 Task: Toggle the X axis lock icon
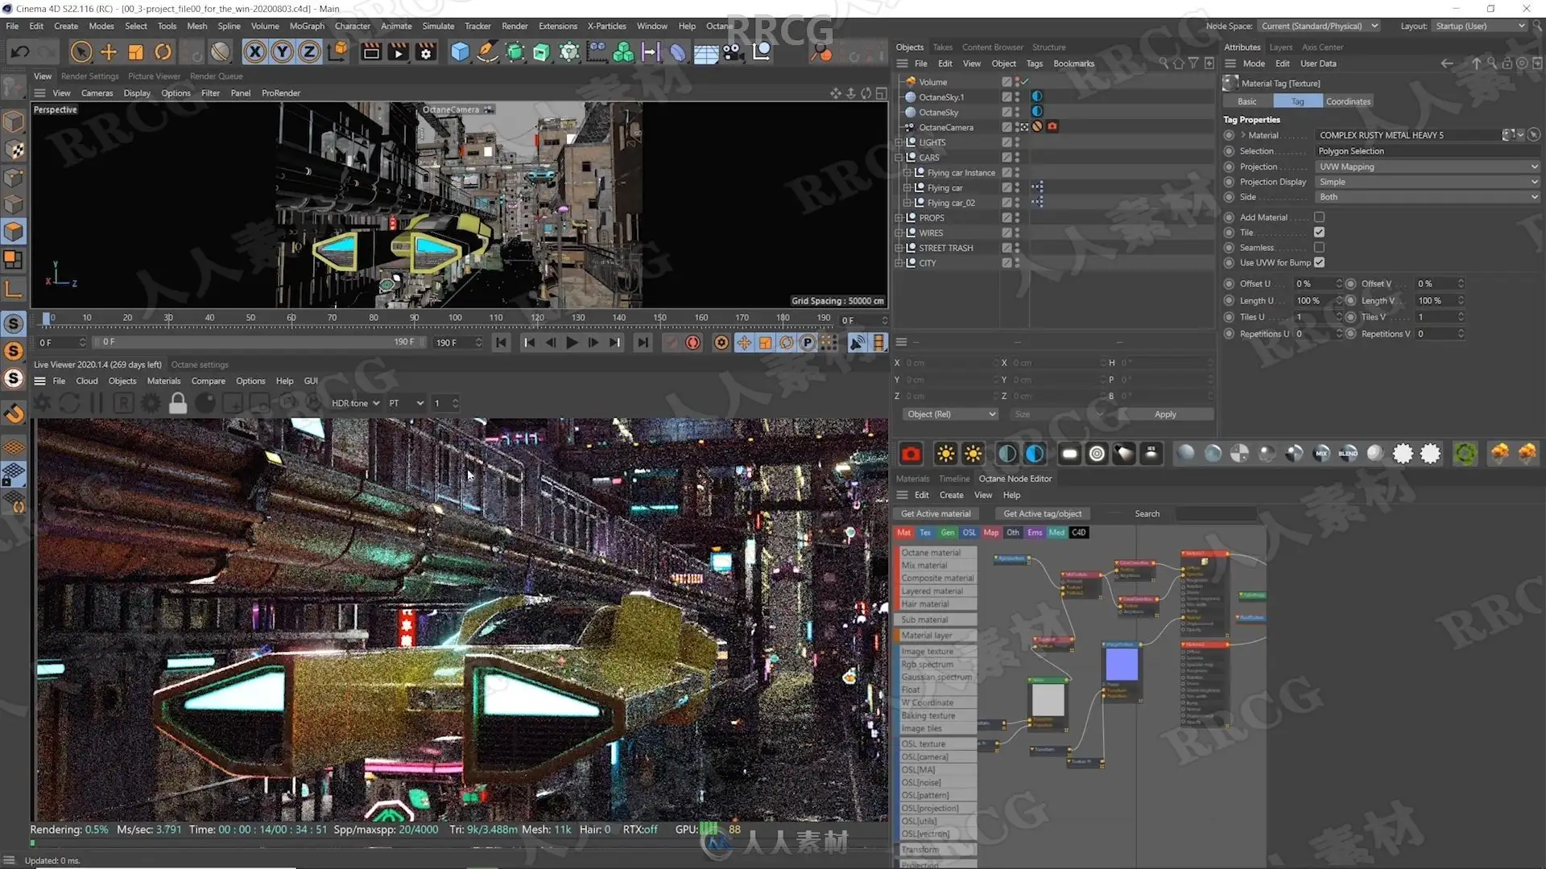click(254, 52)
